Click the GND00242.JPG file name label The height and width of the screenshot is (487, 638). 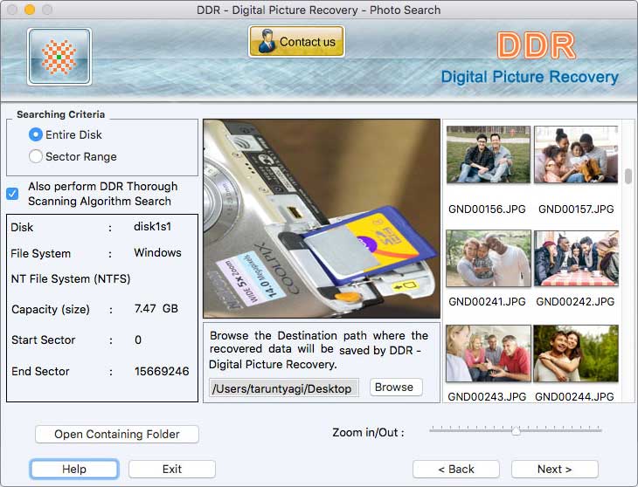tap(575, 302)
